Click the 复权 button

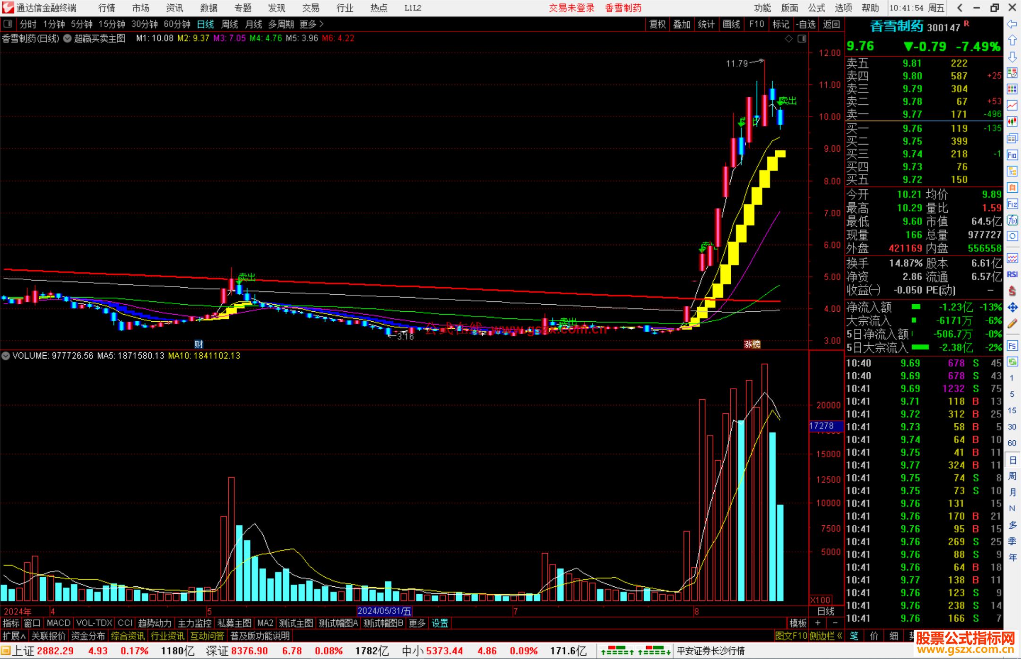click(657, 24)
